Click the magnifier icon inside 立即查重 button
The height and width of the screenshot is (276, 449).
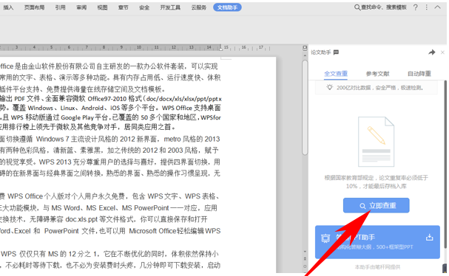coord(362,206)
